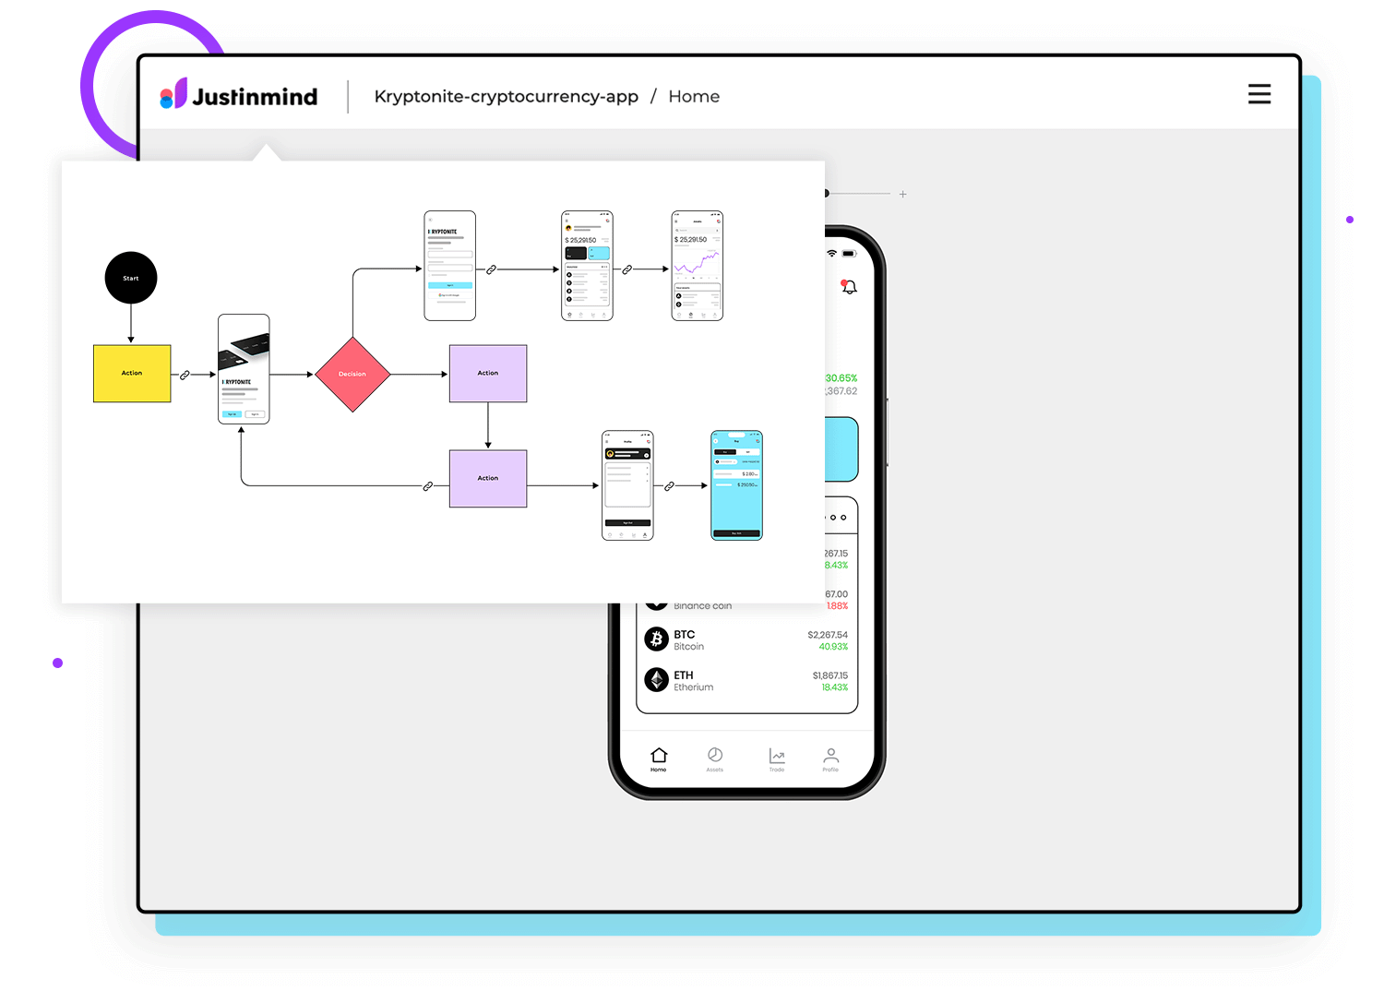Tap the BTC Bitcoin row
Screen dimensions: 1384x991
click(x=746, y=639)
